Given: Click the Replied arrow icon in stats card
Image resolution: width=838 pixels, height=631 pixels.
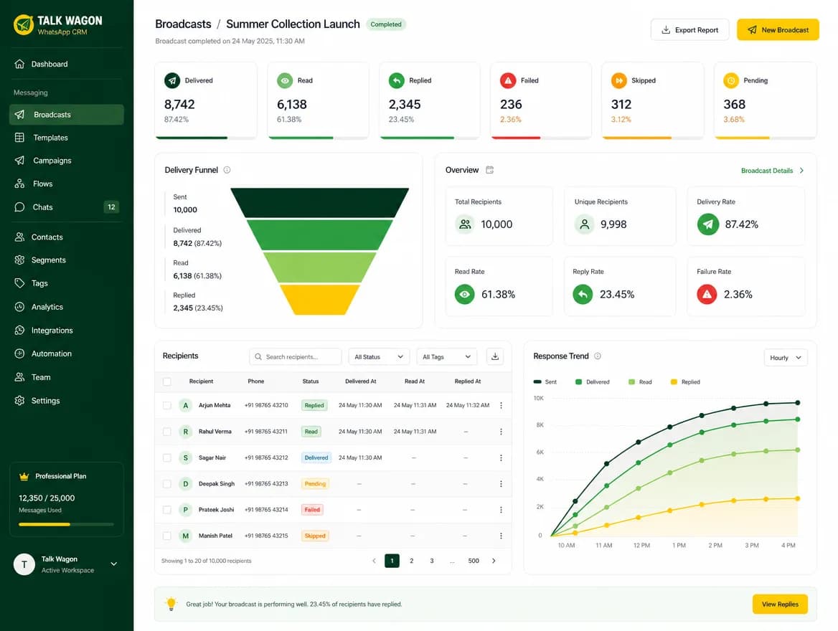Looking at the screenshot, I should coord(397,80).
